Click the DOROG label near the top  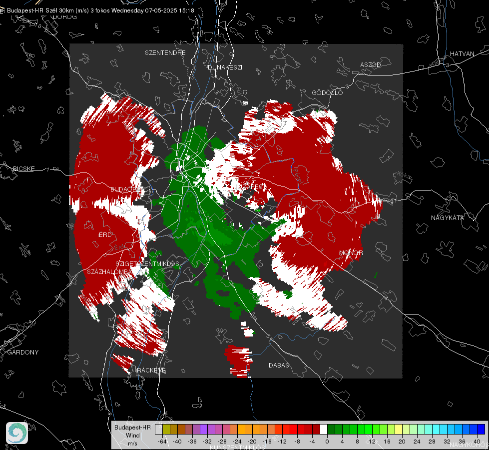pyautogui.click(x=65, y=17)
